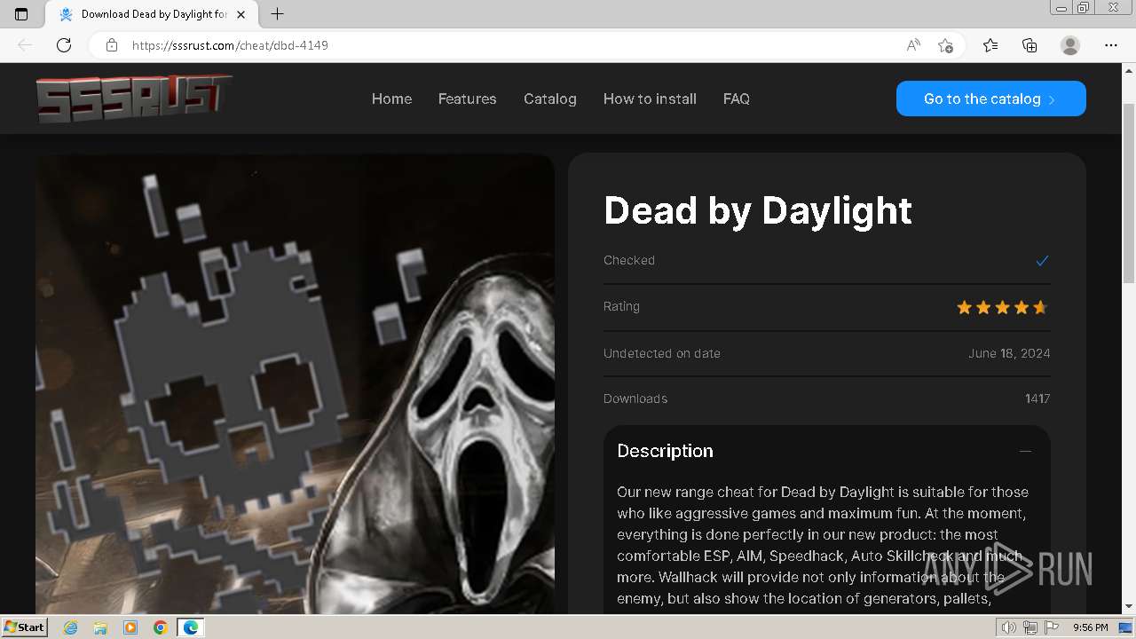Click the browser back arrow
This screenshot has width=1136, height=639.
pos(25,45)
